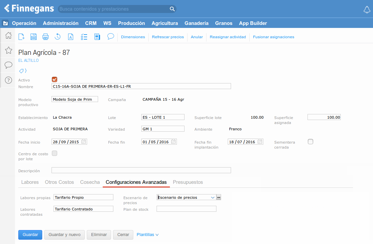
Task: Click the speech bubble comment toolbar icon
Action: click(111, 37)
